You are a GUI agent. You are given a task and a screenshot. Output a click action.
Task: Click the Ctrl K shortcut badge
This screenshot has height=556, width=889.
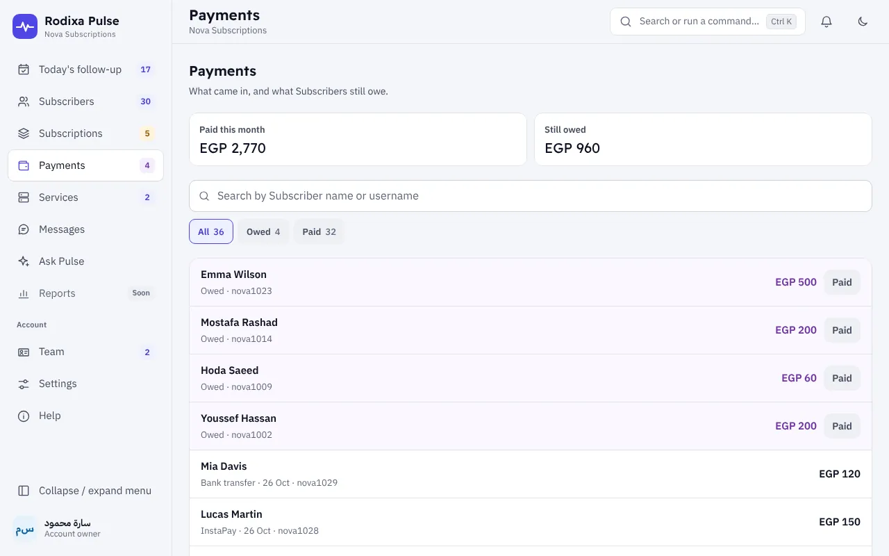pyautogui.click(x=781, y=22)
